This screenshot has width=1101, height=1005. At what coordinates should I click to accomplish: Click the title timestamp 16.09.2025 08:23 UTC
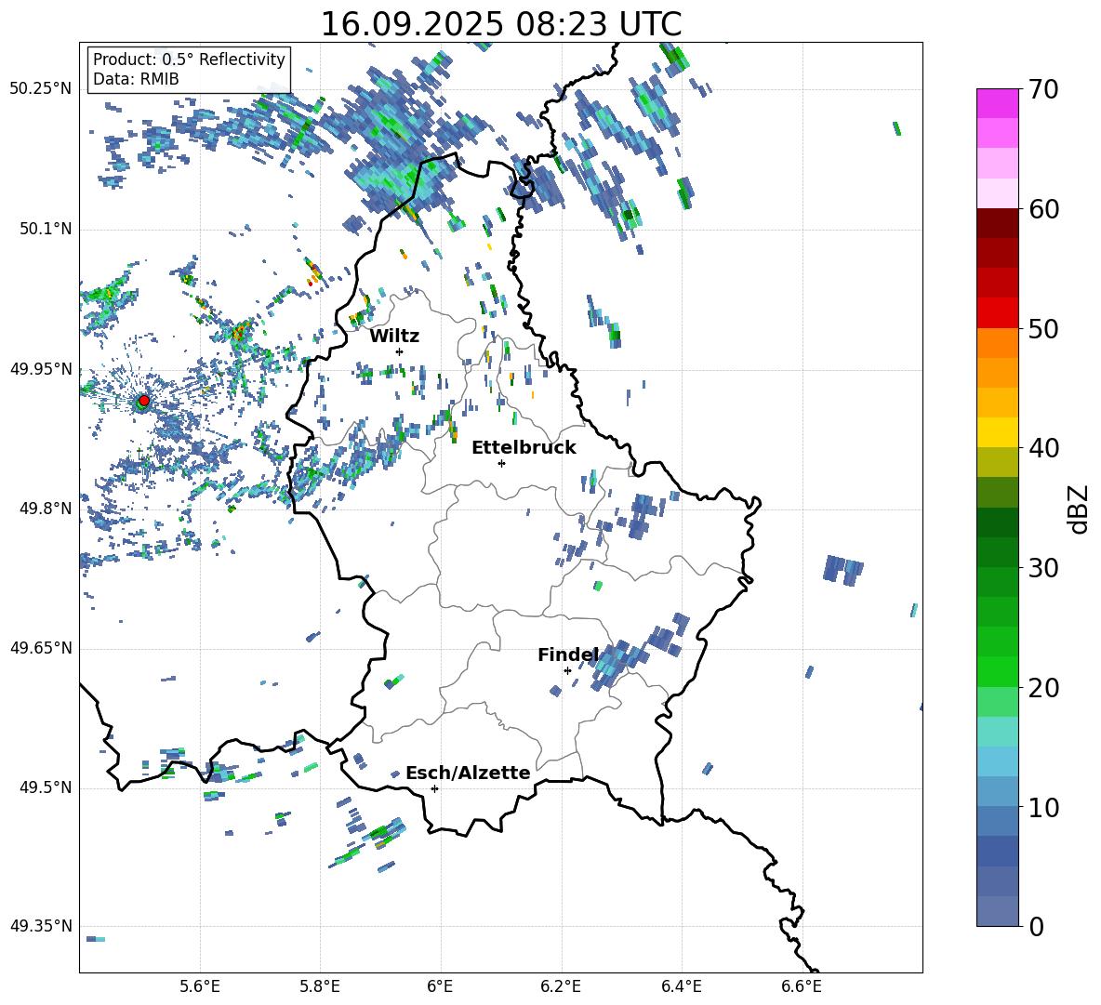coord(500,24)
